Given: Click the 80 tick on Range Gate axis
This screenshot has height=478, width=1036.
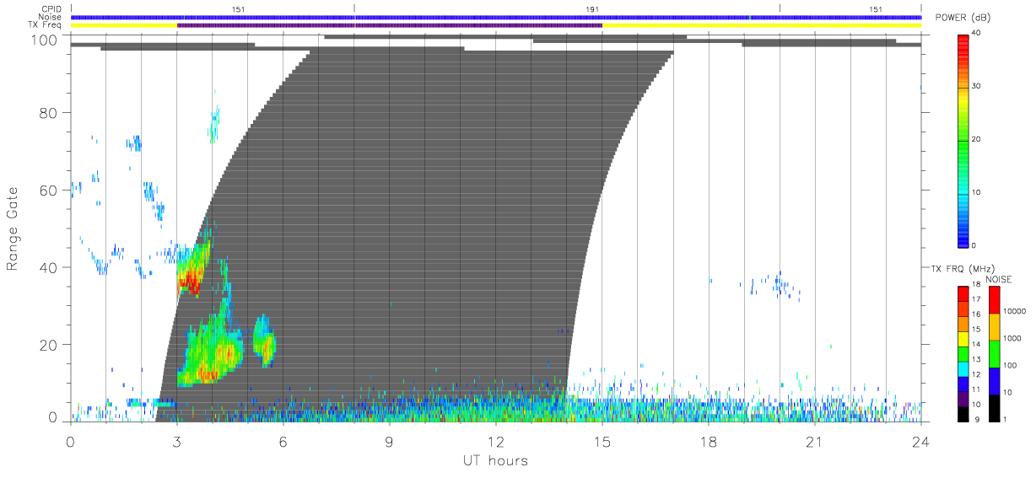Looking at the screenshot, I should click(x=50, y=113).
